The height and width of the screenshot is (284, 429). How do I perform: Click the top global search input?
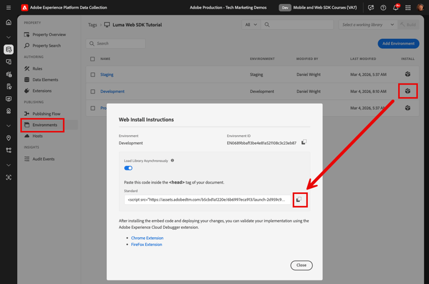[297, 25]
